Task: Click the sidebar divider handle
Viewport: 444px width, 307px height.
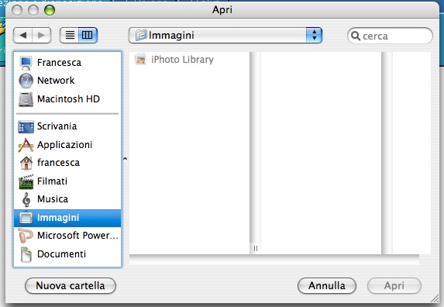Action: pos(126,159)
